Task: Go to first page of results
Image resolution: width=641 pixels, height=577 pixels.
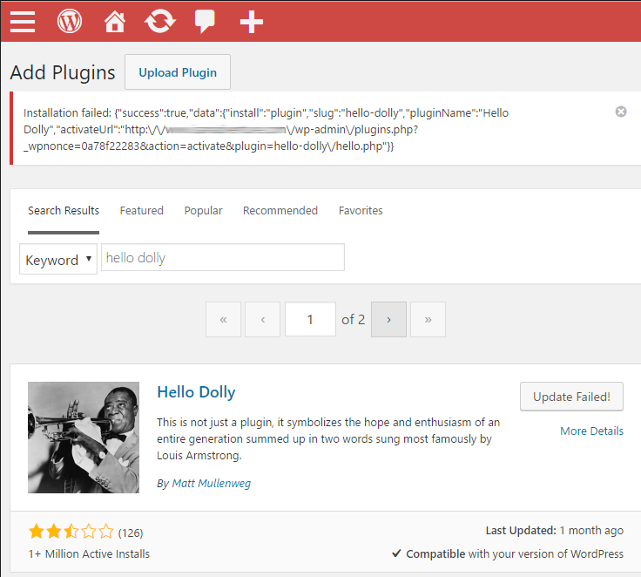Action: click(x=223, y=320)
